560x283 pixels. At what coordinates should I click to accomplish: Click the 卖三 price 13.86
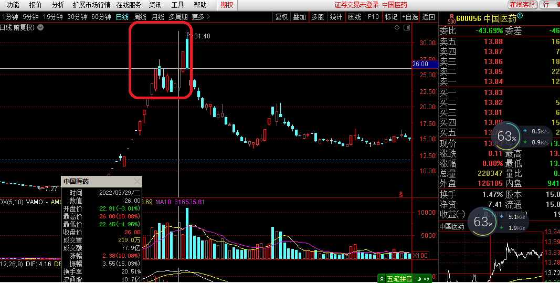[493, 61]
